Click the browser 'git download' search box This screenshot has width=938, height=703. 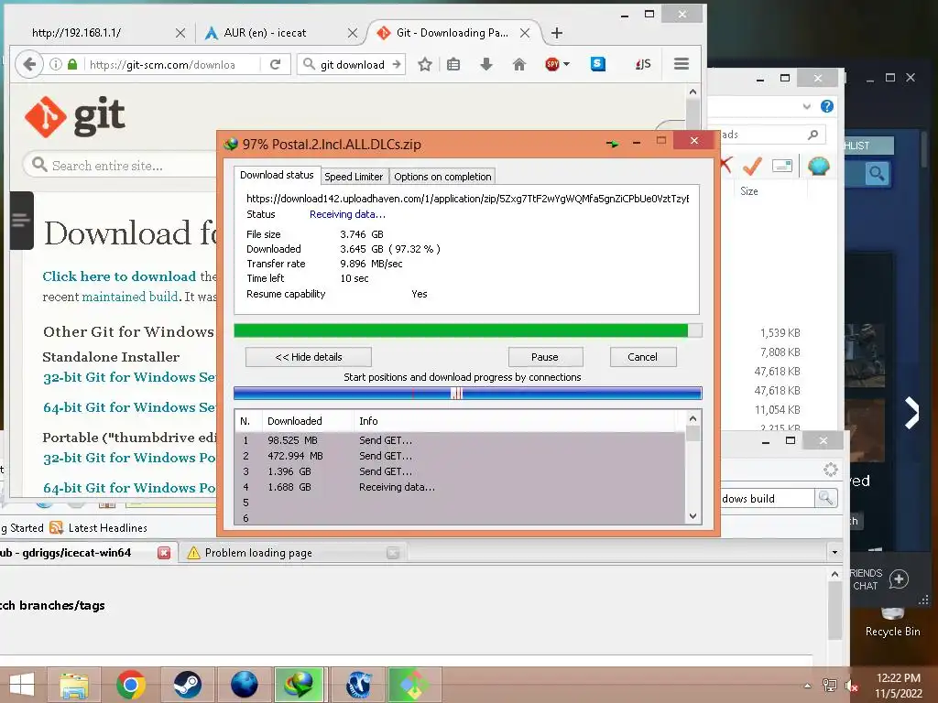tap(351, 64)
